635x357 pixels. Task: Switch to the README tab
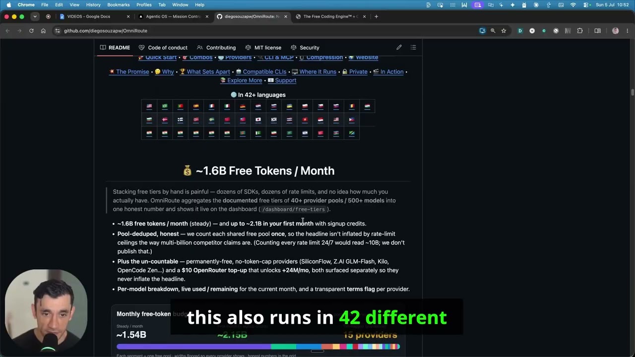click(x=115, y=48)
